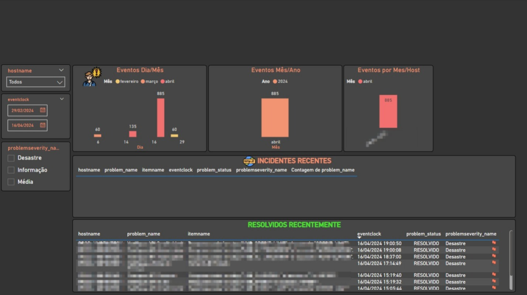Check the Desastre severity checkbox

tap(11, 158)
